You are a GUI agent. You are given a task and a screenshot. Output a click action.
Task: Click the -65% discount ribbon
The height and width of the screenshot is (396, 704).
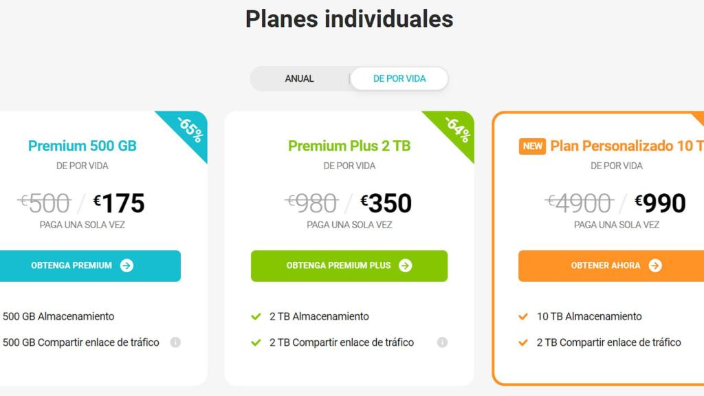(190, 129)
